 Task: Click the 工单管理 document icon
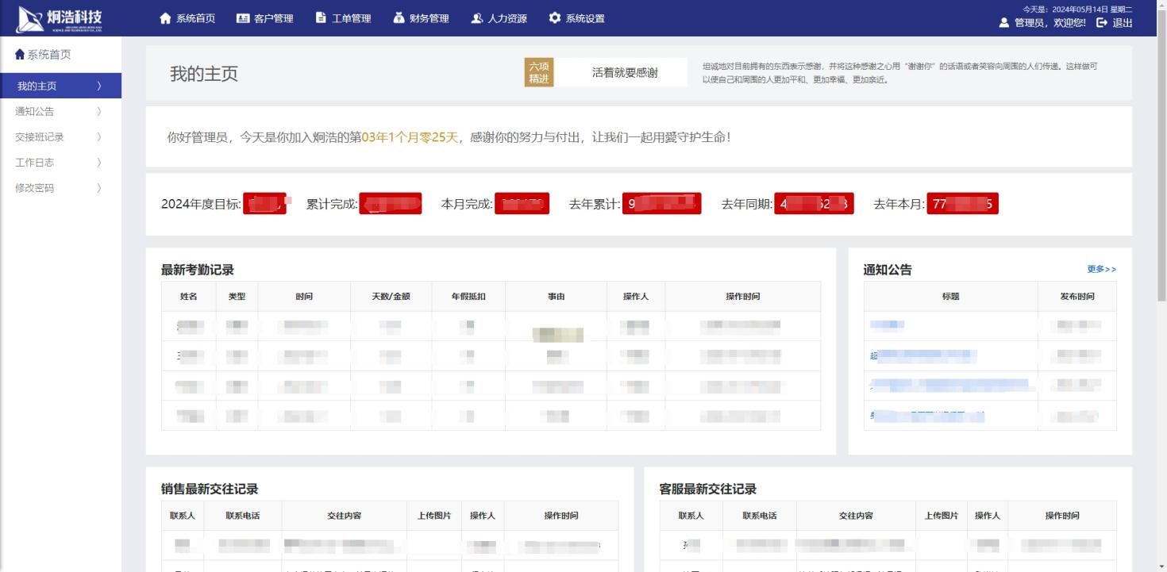(x=321, y=18)
